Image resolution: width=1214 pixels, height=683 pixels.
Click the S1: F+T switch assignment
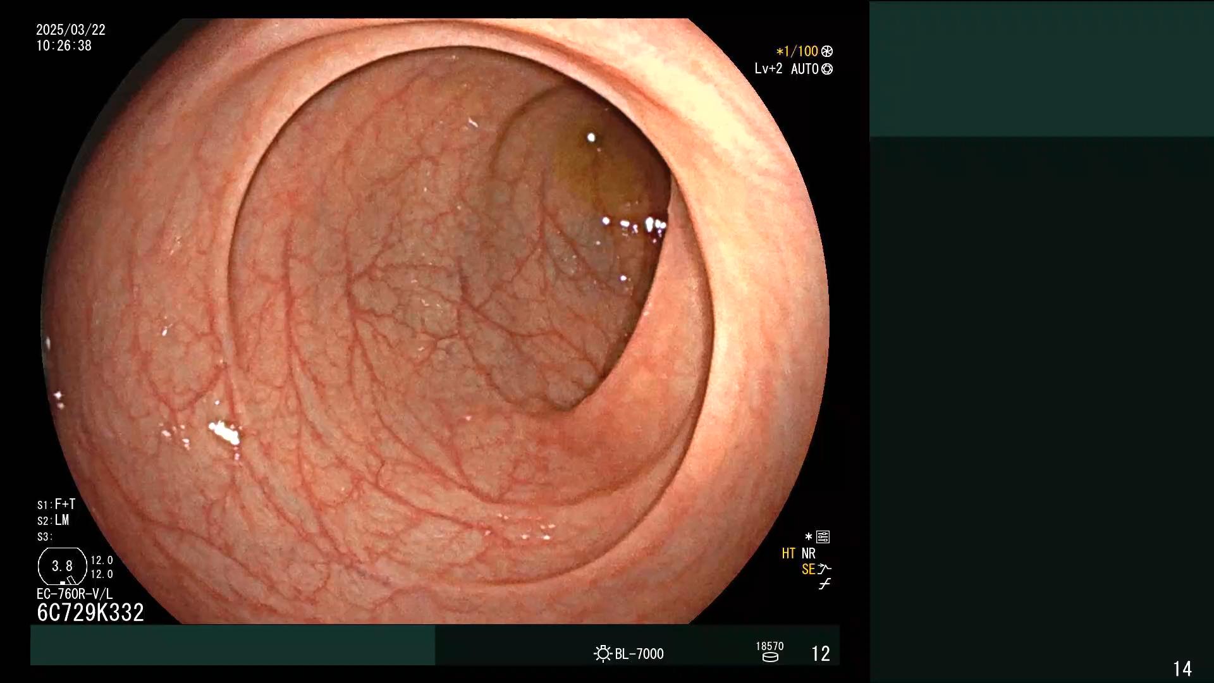(56, 504)
